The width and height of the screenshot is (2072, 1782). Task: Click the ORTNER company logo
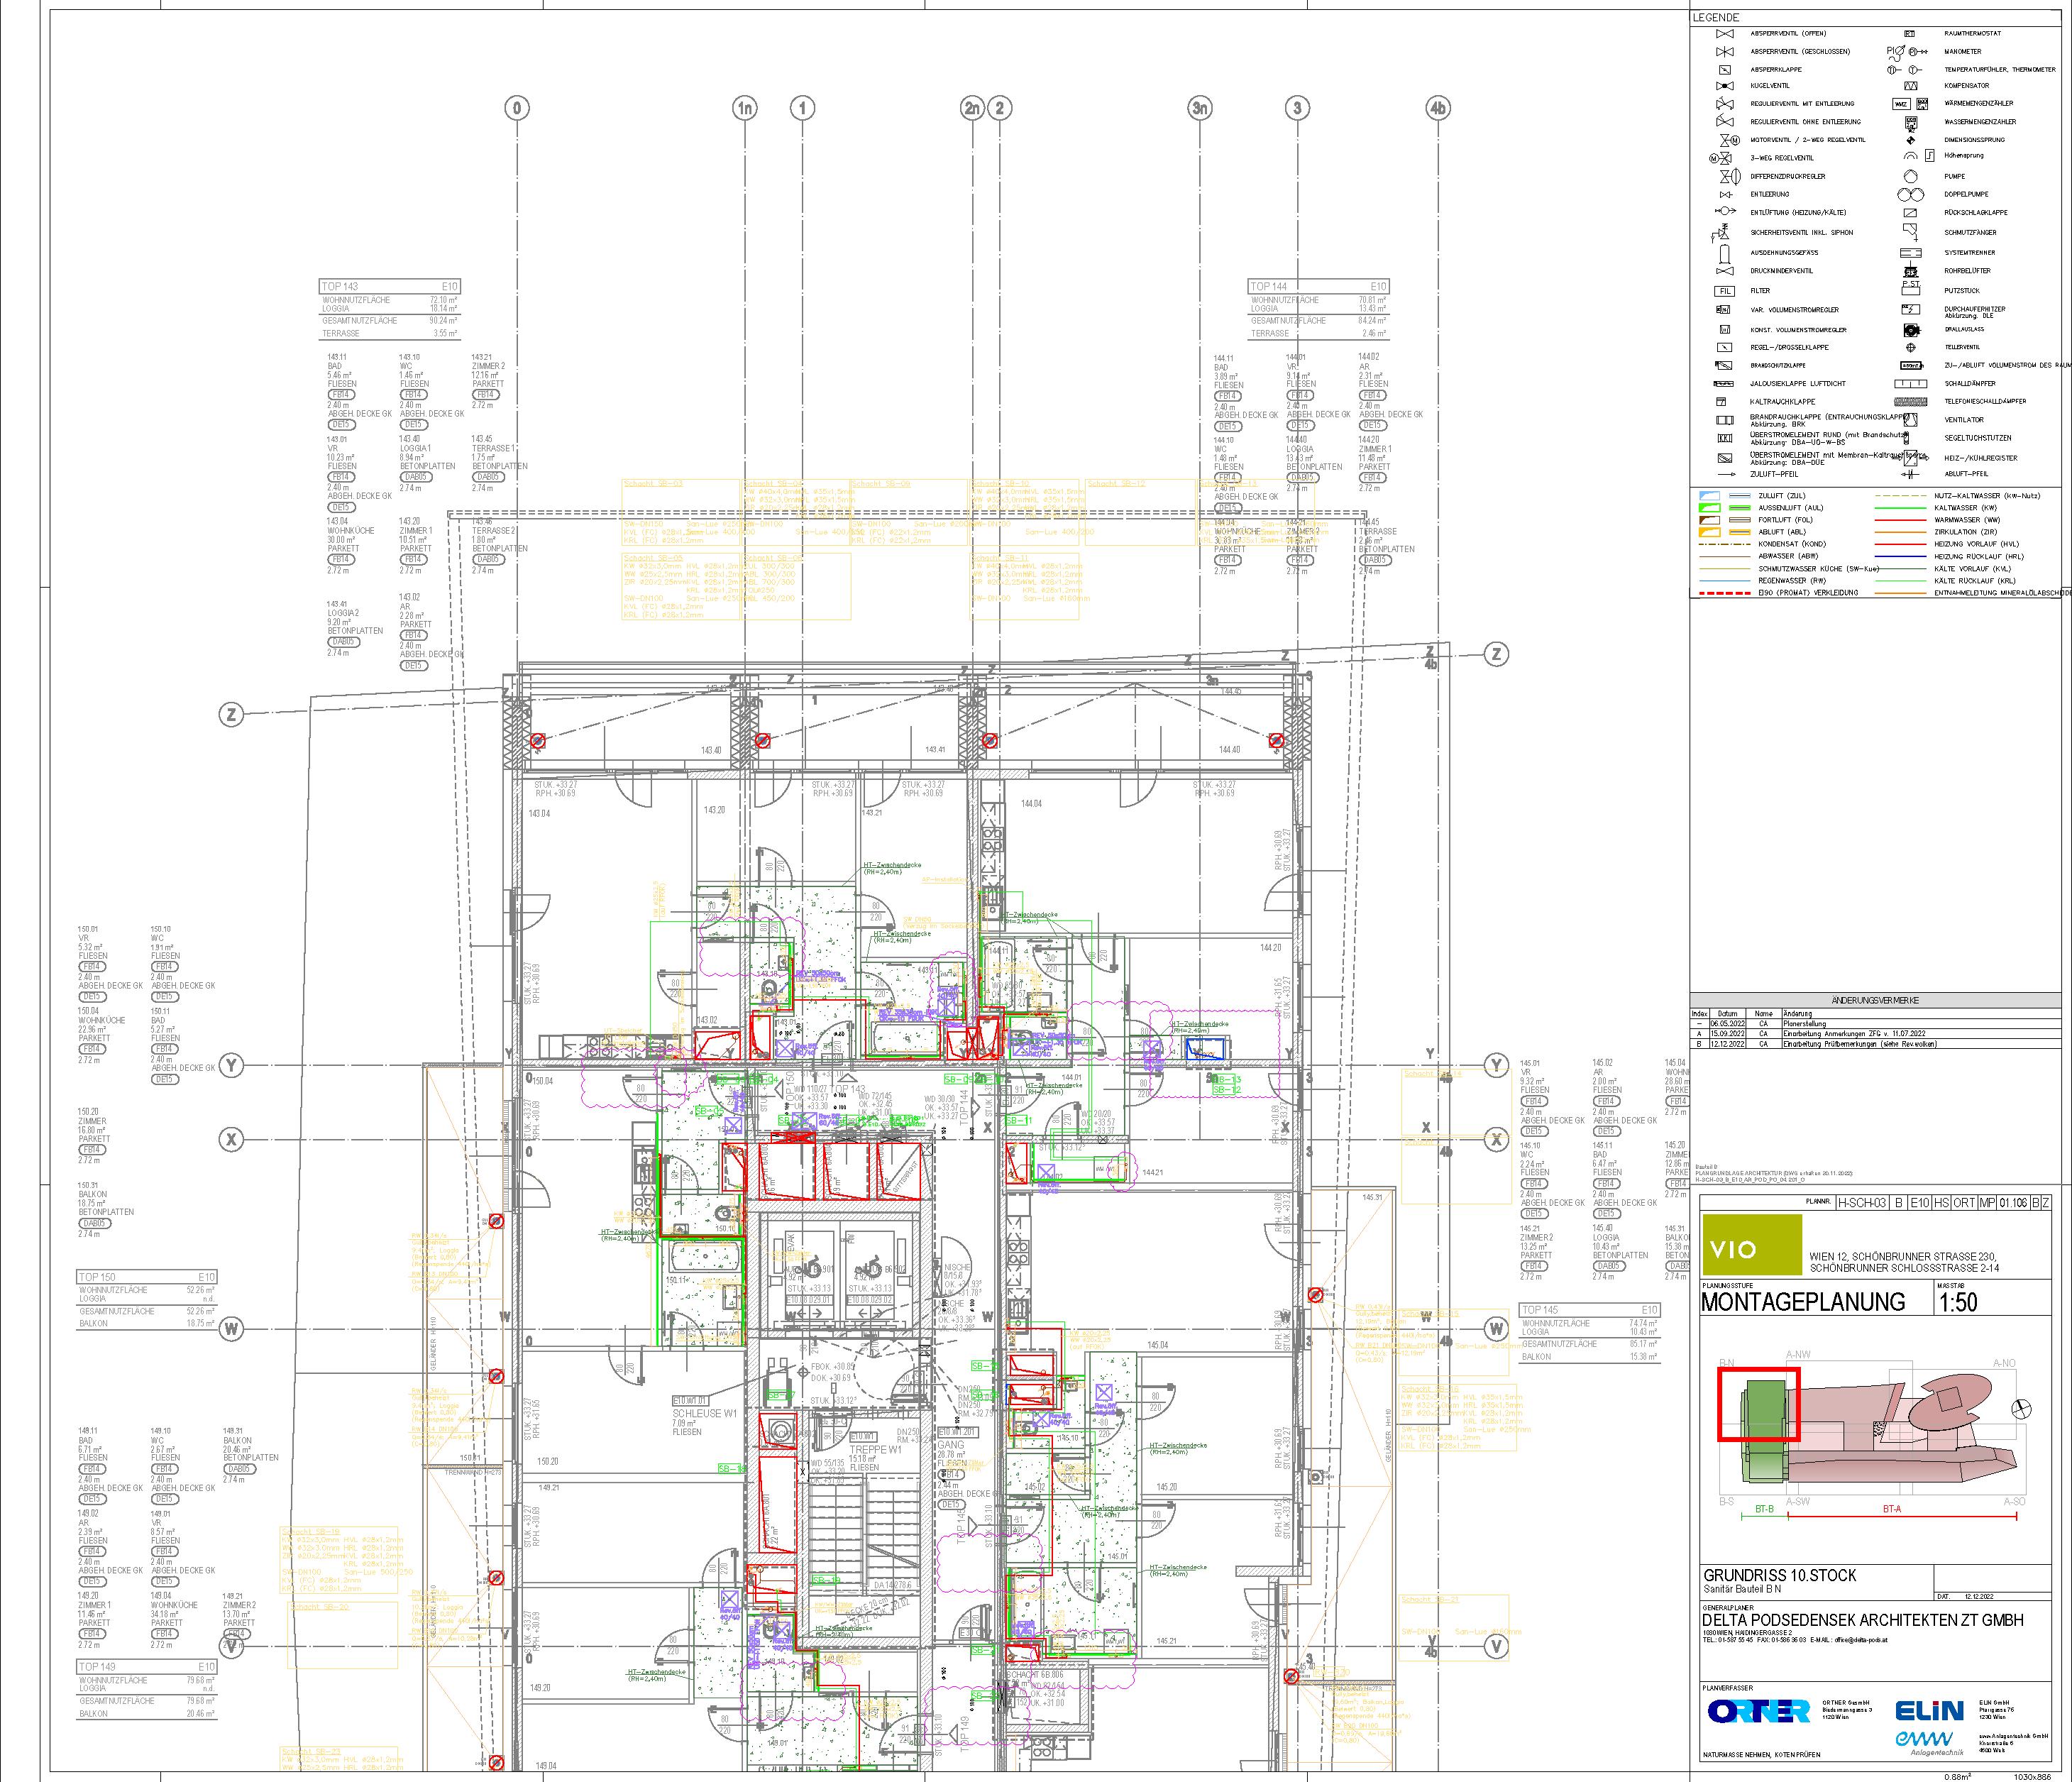click(x=1759, y=1711)
